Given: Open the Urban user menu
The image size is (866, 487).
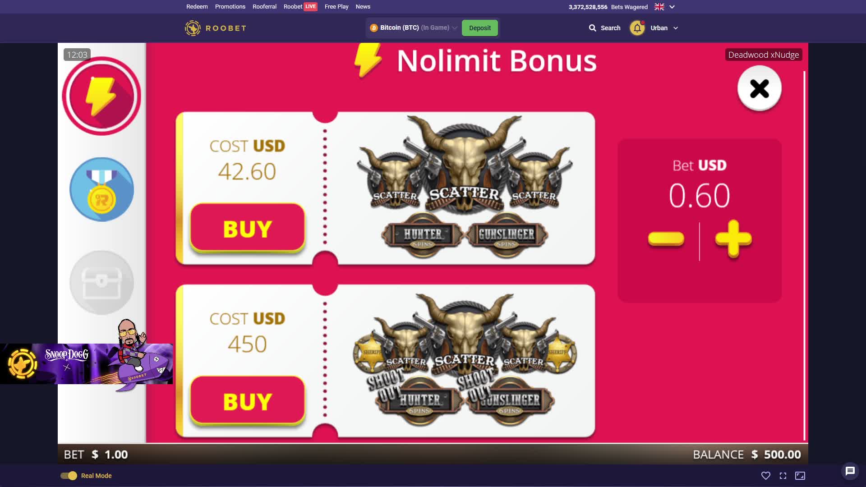Looking at the screenshot, I should pos(664,28).
